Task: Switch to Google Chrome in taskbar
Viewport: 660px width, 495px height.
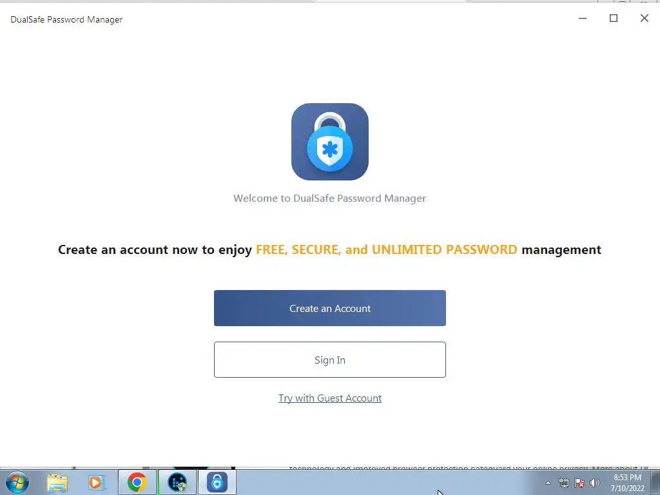Action: coord(137,482)
